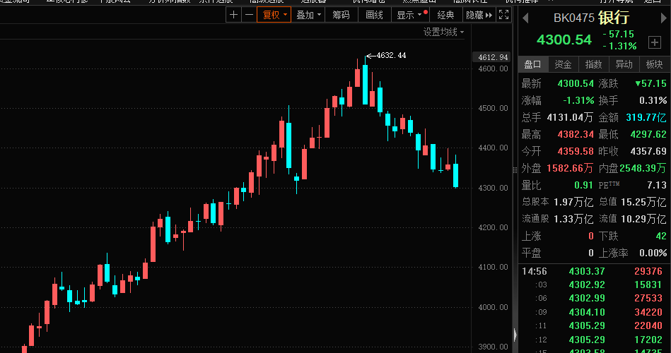Screen dimensions: 671x353
Task: Click latest price 4300.54 header
Action: click(x=564, y=40)
